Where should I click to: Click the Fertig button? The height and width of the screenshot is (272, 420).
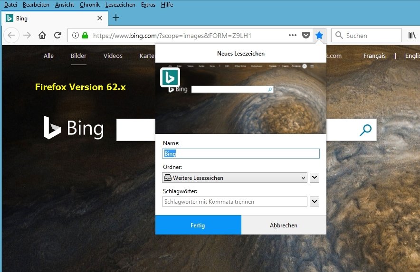(x=198, y=225)
